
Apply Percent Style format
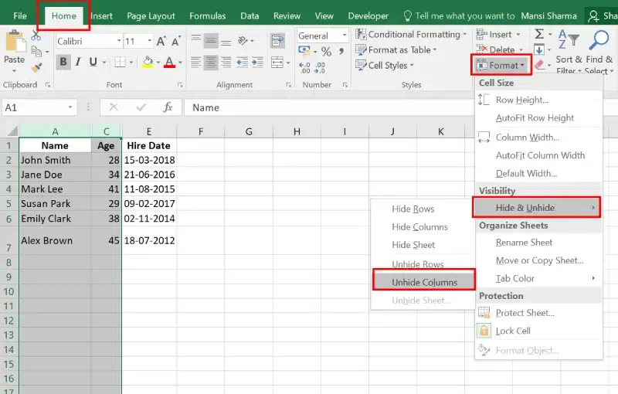pyautogui.click(x=326, y=51)
